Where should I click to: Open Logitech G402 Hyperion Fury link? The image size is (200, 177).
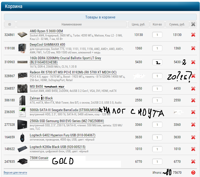pyautogui.click(x=63, y=135)
